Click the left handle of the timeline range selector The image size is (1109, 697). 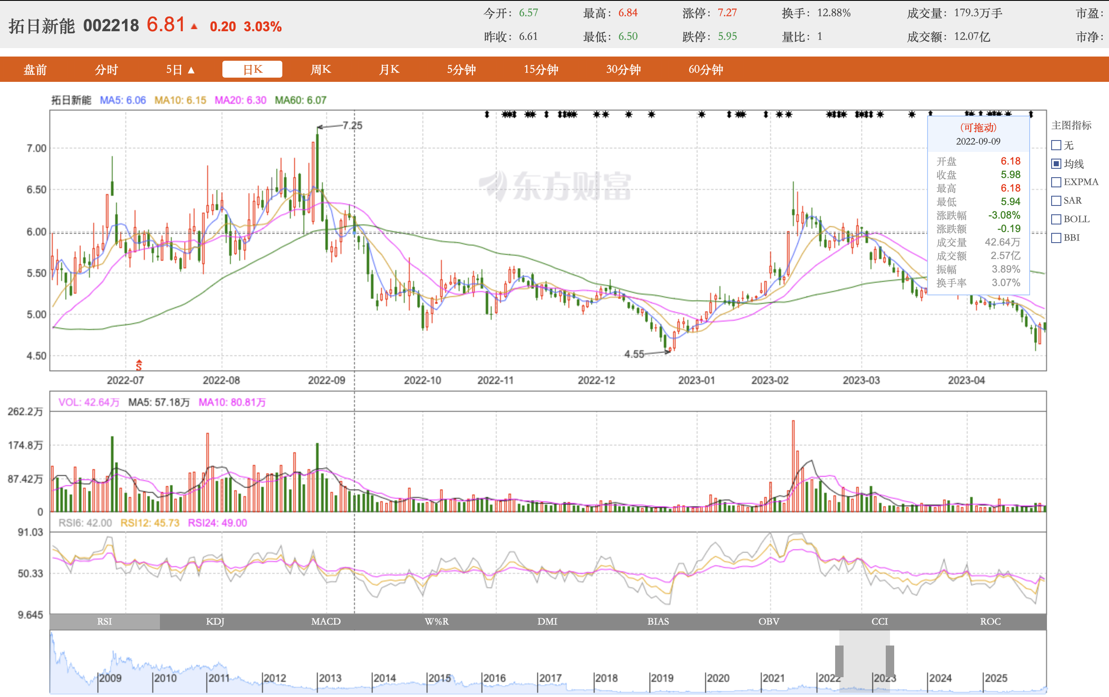tap(839, 661)
